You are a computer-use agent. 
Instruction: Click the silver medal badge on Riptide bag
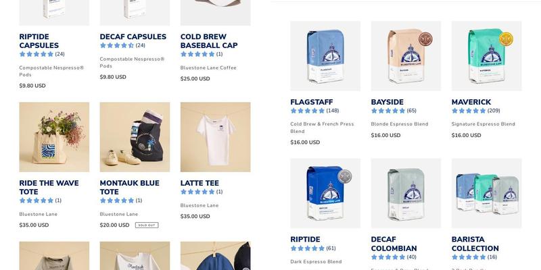(344, 176)
